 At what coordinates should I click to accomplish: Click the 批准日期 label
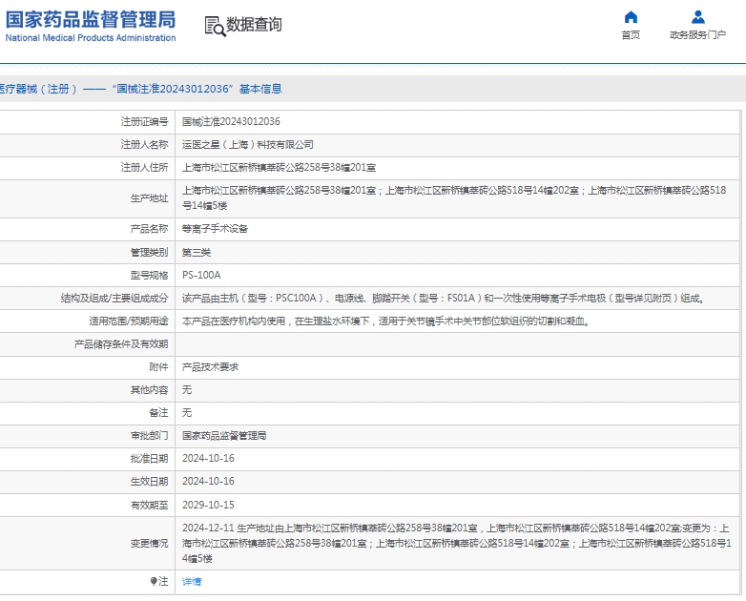pos(150,458)
